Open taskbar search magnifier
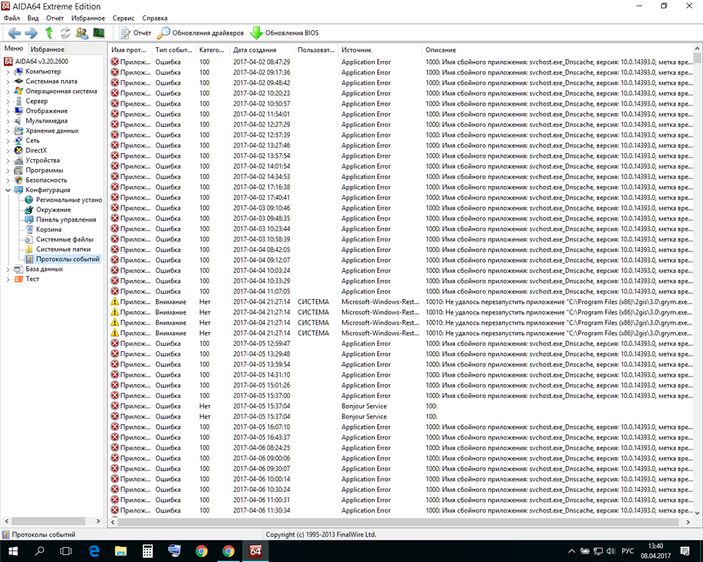Screen dimensions: 703x562 (40, 551)
